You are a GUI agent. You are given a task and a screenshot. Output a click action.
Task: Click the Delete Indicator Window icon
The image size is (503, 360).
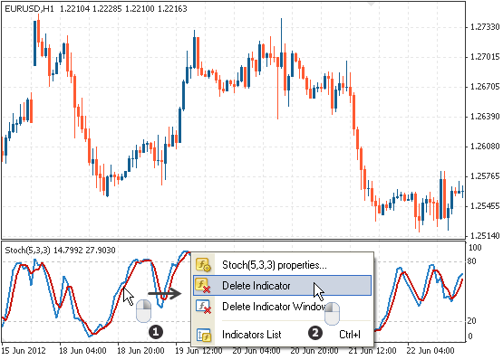[x=203, y=307]
